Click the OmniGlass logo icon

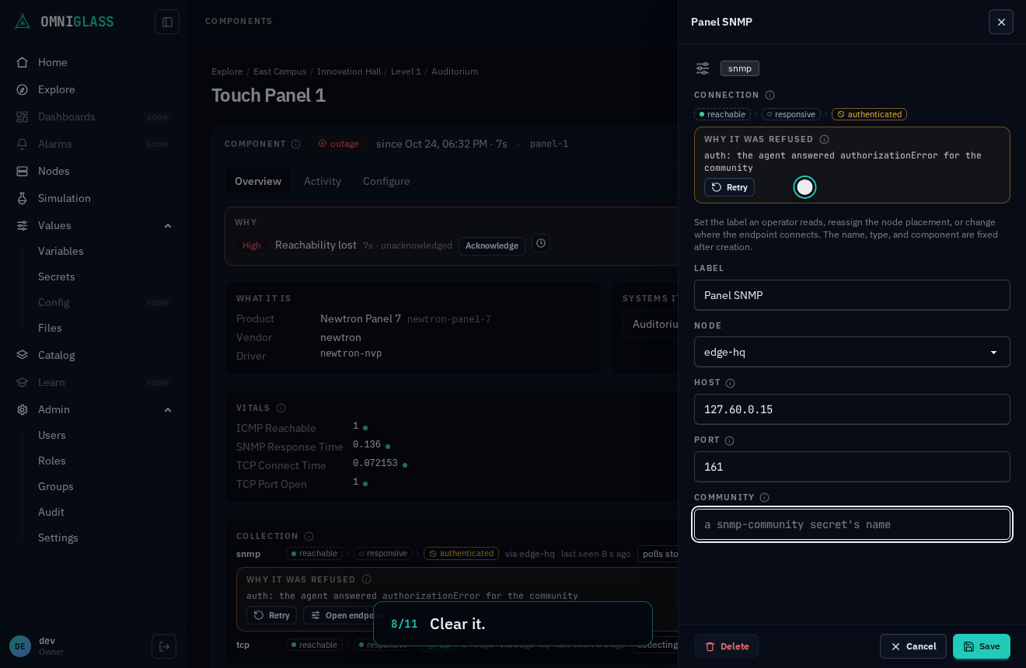click(23, 22)
